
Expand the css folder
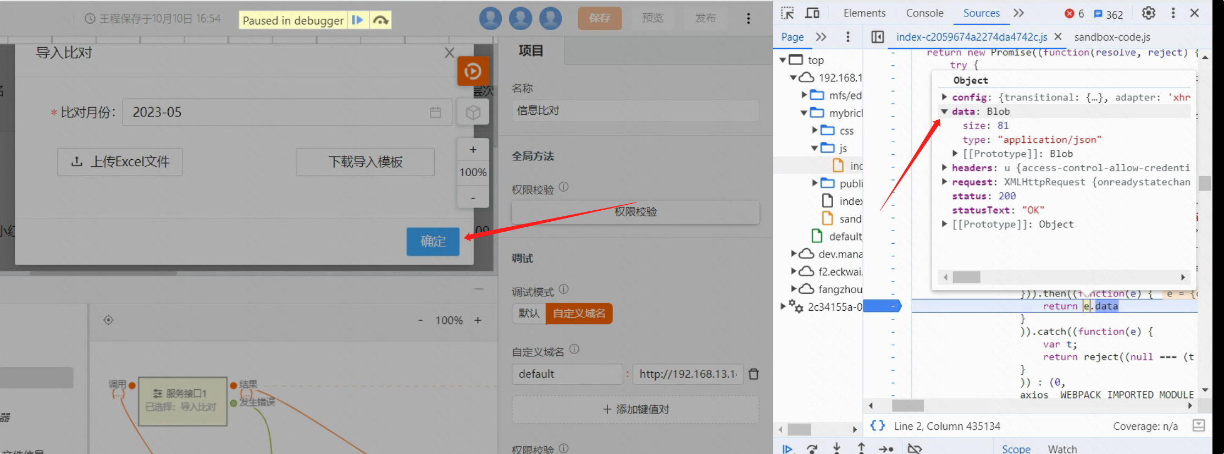tap(815, 131)
